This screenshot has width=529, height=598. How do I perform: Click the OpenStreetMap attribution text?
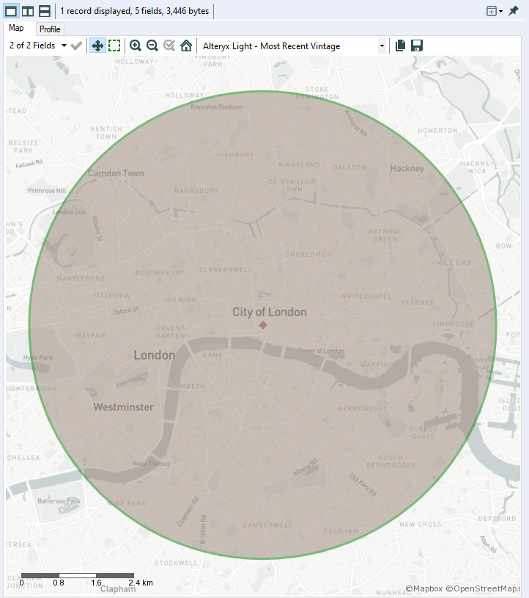(x=483, y=589)
